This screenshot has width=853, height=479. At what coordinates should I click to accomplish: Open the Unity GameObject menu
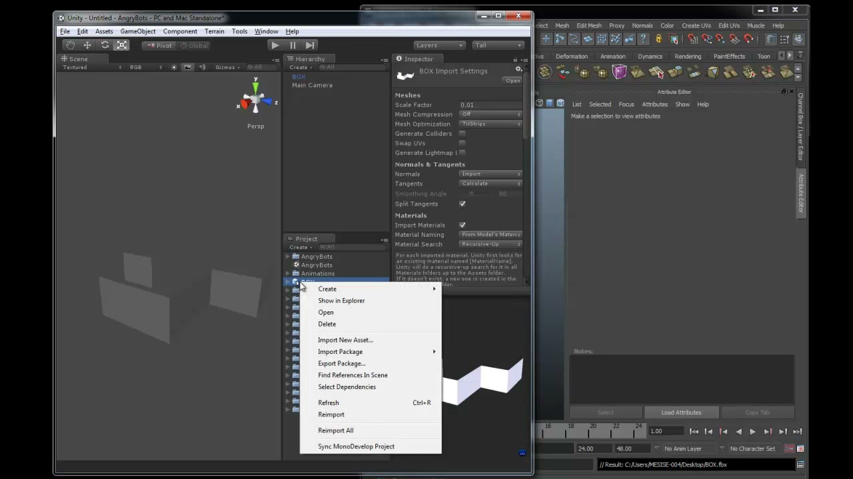(138, 31)
